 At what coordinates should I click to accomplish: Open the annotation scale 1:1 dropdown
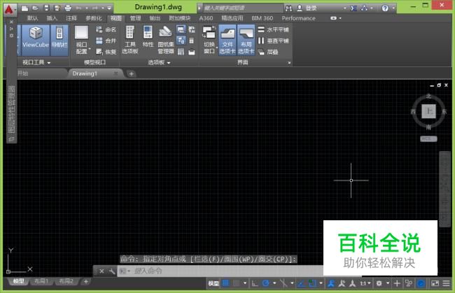[365, 283]
